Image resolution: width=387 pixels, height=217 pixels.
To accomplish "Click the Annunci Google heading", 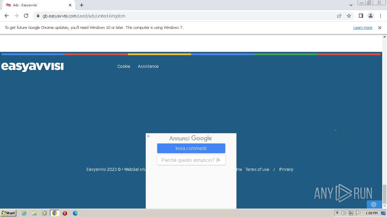I will click(x=190, y=138).
